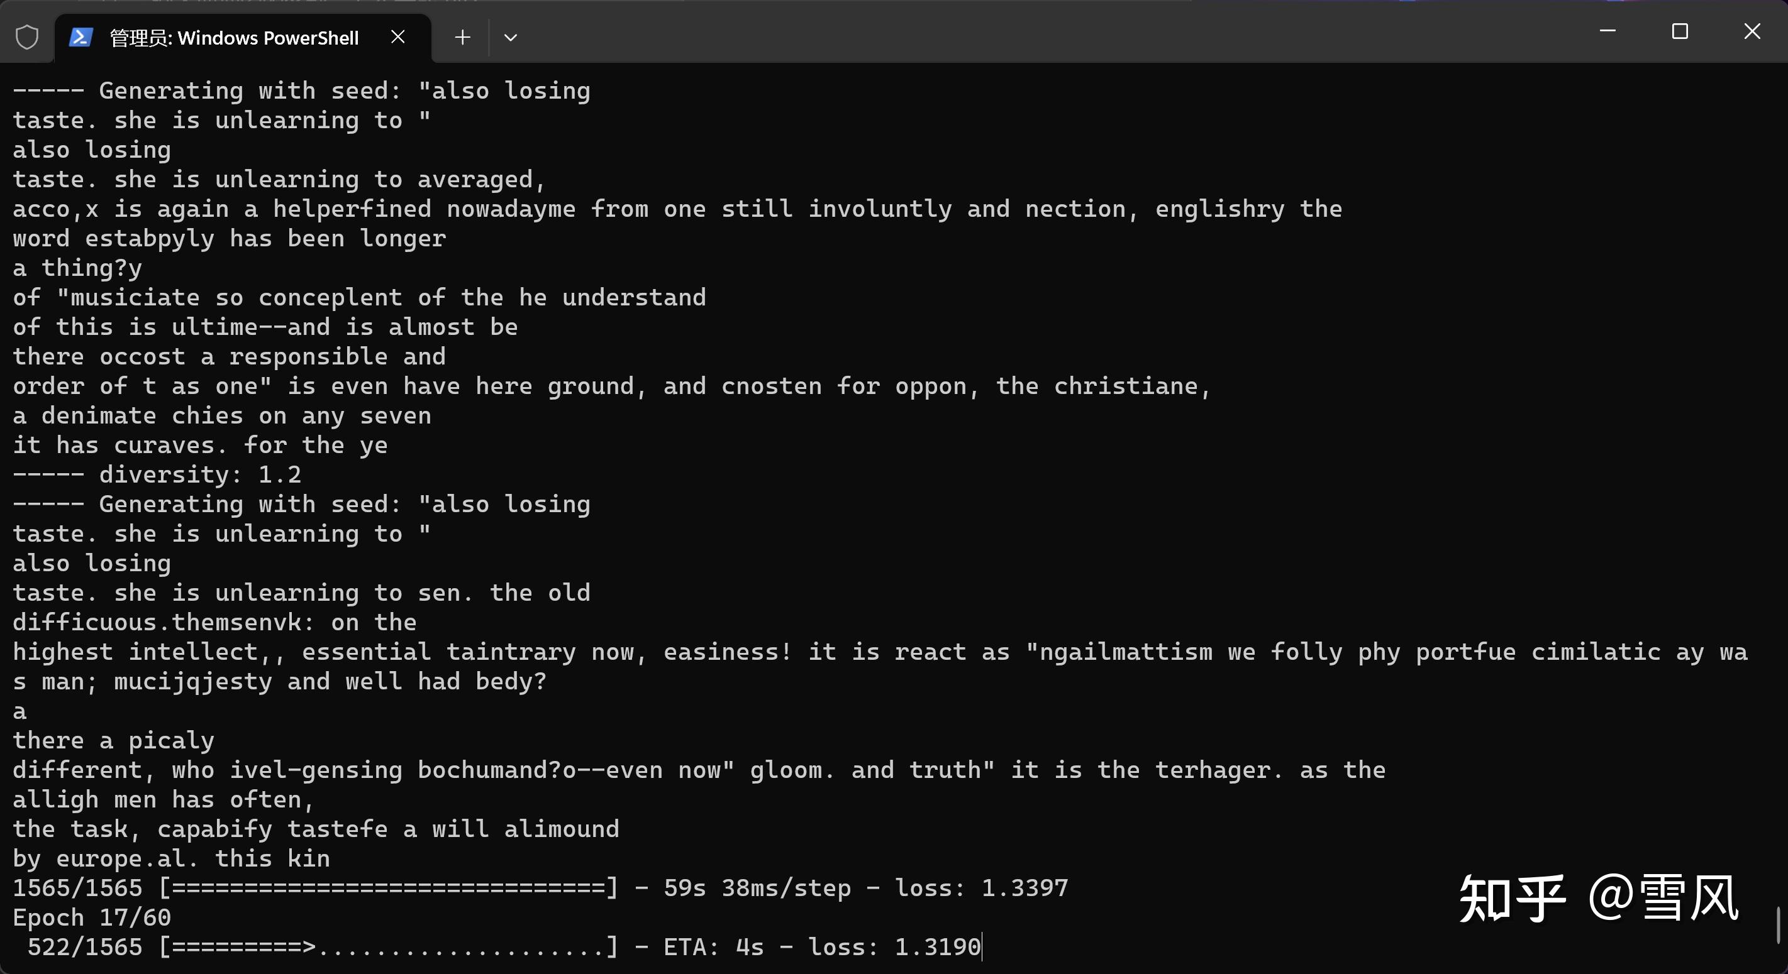Click the PowerShell icon on the active tab
The width and height of the screenshot is (1788, 974).
point(80,37)
